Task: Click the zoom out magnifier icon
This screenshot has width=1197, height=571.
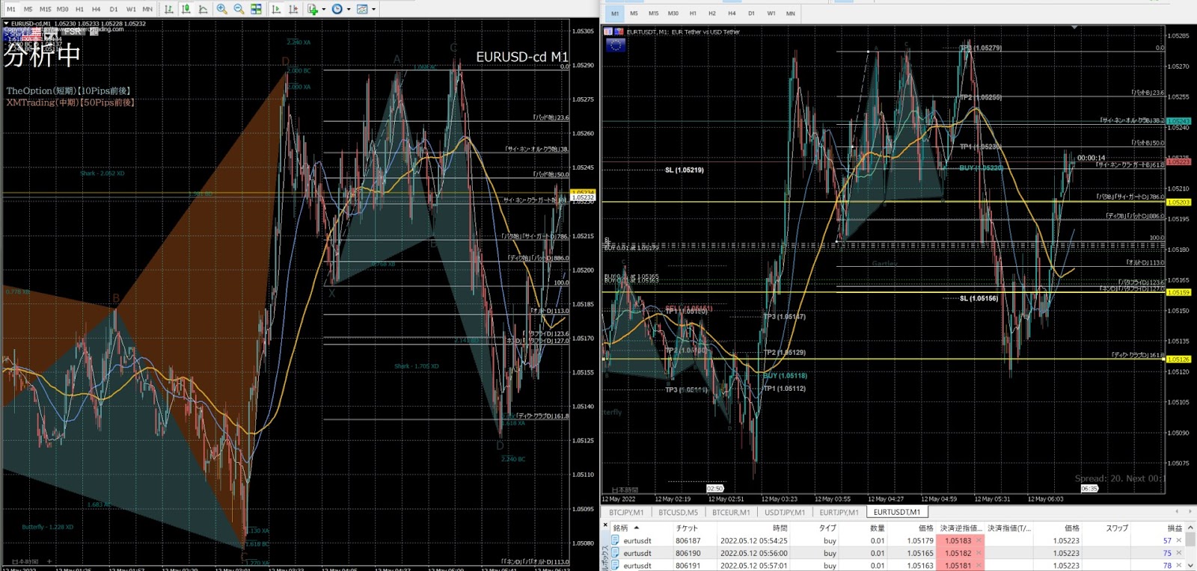Action: [239, 9]
